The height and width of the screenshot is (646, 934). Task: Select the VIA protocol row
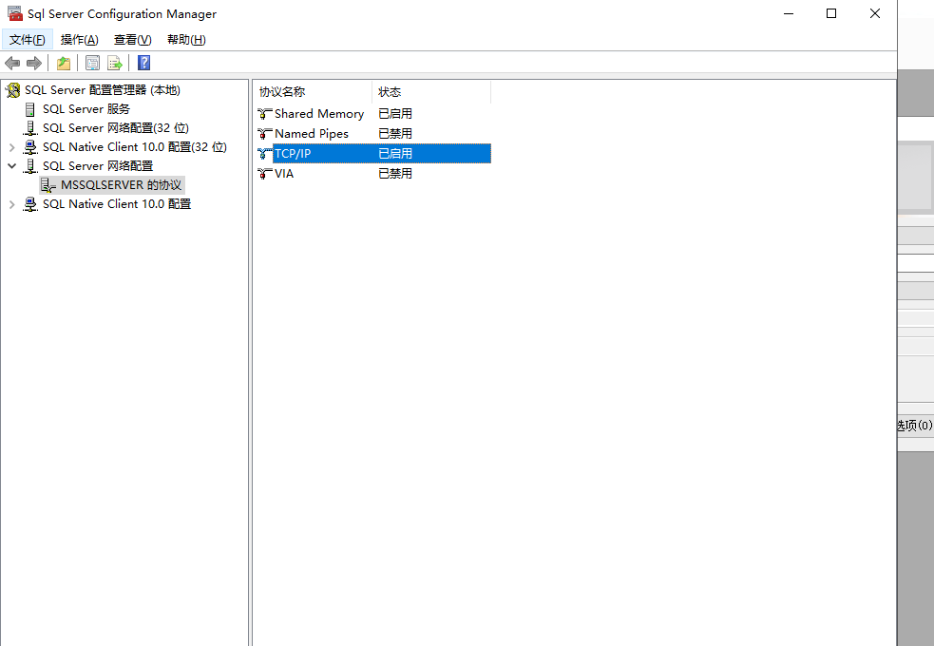point(373,174)
